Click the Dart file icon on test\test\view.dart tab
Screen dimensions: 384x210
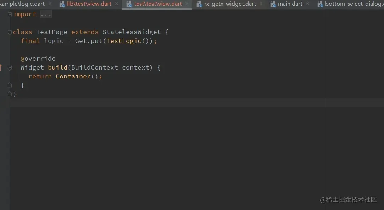[x=129, y=4]
